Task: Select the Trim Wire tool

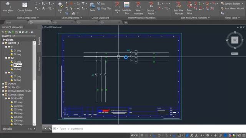Action: point(189,8)
